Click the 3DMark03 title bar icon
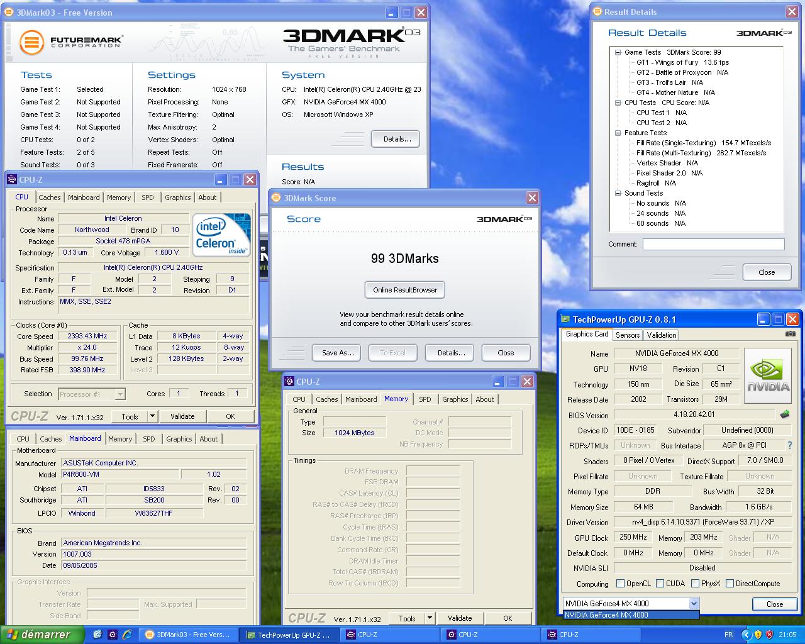The width and height of the screenshot is (805, 644). click(10, 12)
